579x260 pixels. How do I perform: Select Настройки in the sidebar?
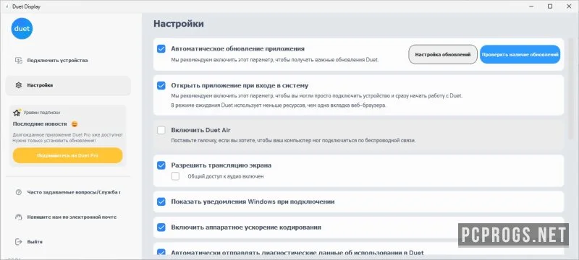(x=68, y=85)
